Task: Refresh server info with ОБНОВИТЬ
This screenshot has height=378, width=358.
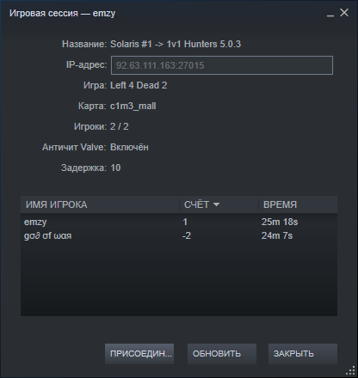Action: [222, 354]
